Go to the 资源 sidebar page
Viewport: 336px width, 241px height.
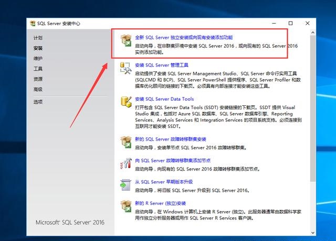38,79
